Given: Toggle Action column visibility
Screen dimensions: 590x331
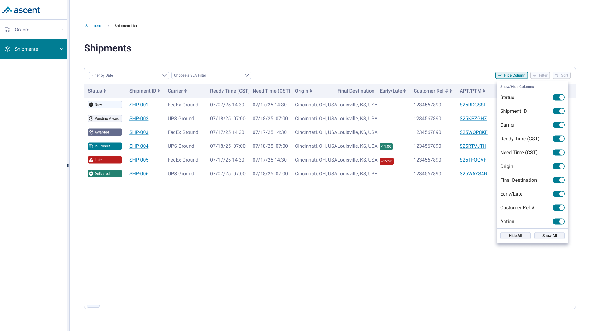Looking at the screenshot, I should [558, 222].
